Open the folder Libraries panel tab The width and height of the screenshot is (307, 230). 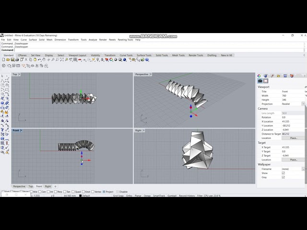point(279,76)
